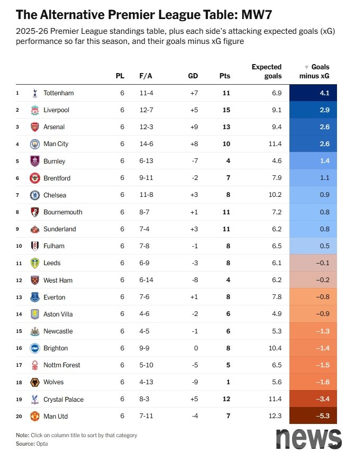Click the Wolves club crest icon

pos(35,382)
